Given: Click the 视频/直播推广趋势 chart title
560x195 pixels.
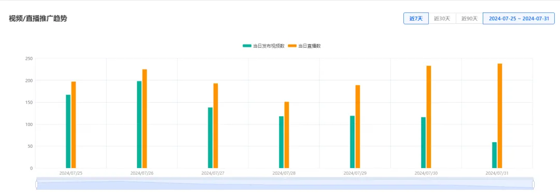Looking at the screenshot, I should click(x=38, y=19).
